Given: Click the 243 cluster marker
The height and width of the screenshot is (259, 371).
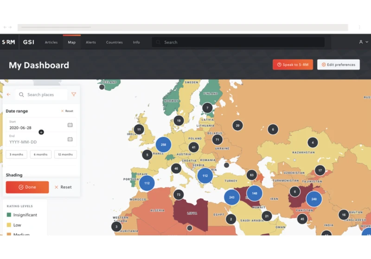Looking at the screenshot, I should (x=231, y=197).
